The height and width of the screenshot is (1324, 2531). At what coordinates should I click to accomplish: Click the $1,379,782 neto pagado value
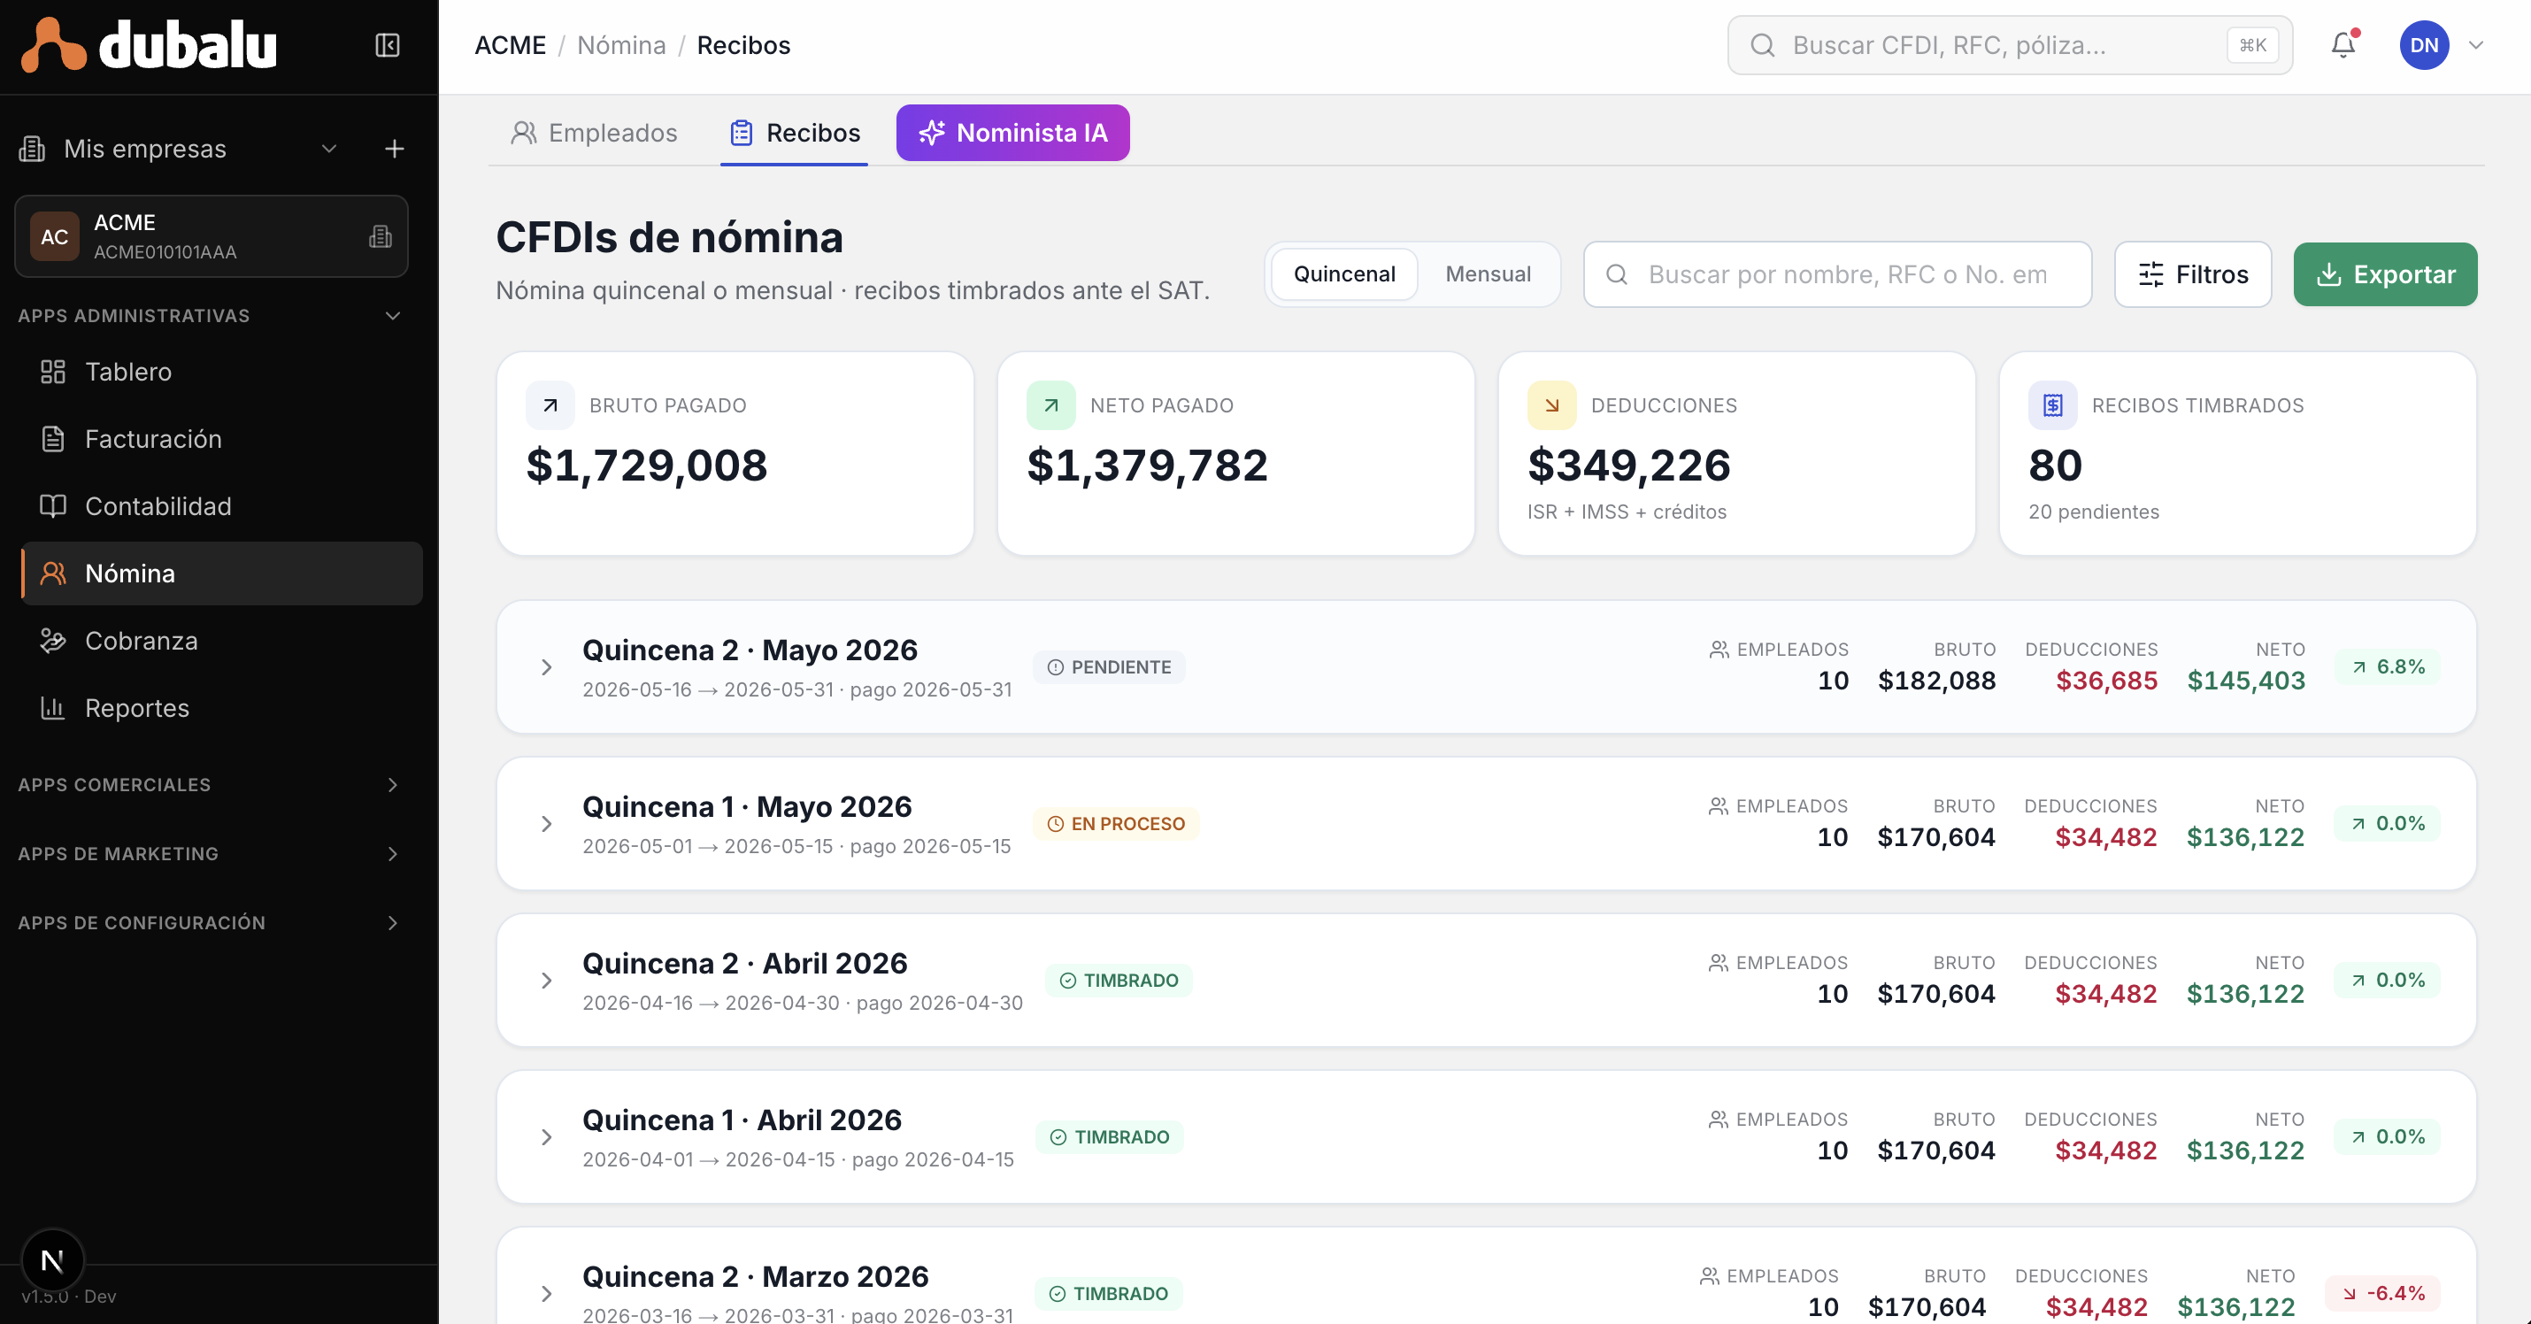click(x=1148, y=465)
